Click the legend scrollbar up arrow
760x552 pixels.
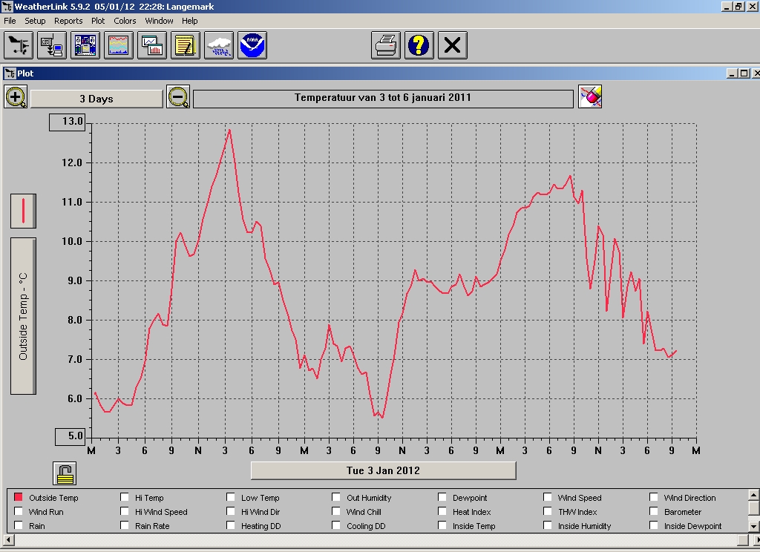[754, 495]
